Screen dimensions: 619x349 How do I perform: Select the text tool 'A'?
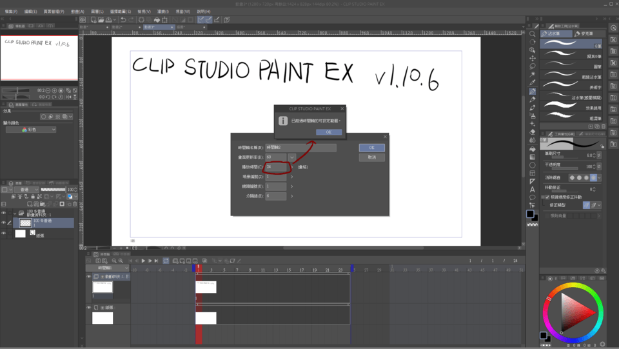point(532,190)
